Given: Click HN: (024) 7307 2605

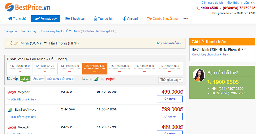Looking at the screenshot, I should (228, 89).
